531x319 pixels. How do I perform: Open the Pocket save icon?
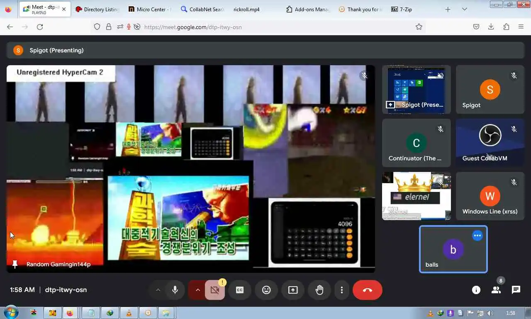476,27
